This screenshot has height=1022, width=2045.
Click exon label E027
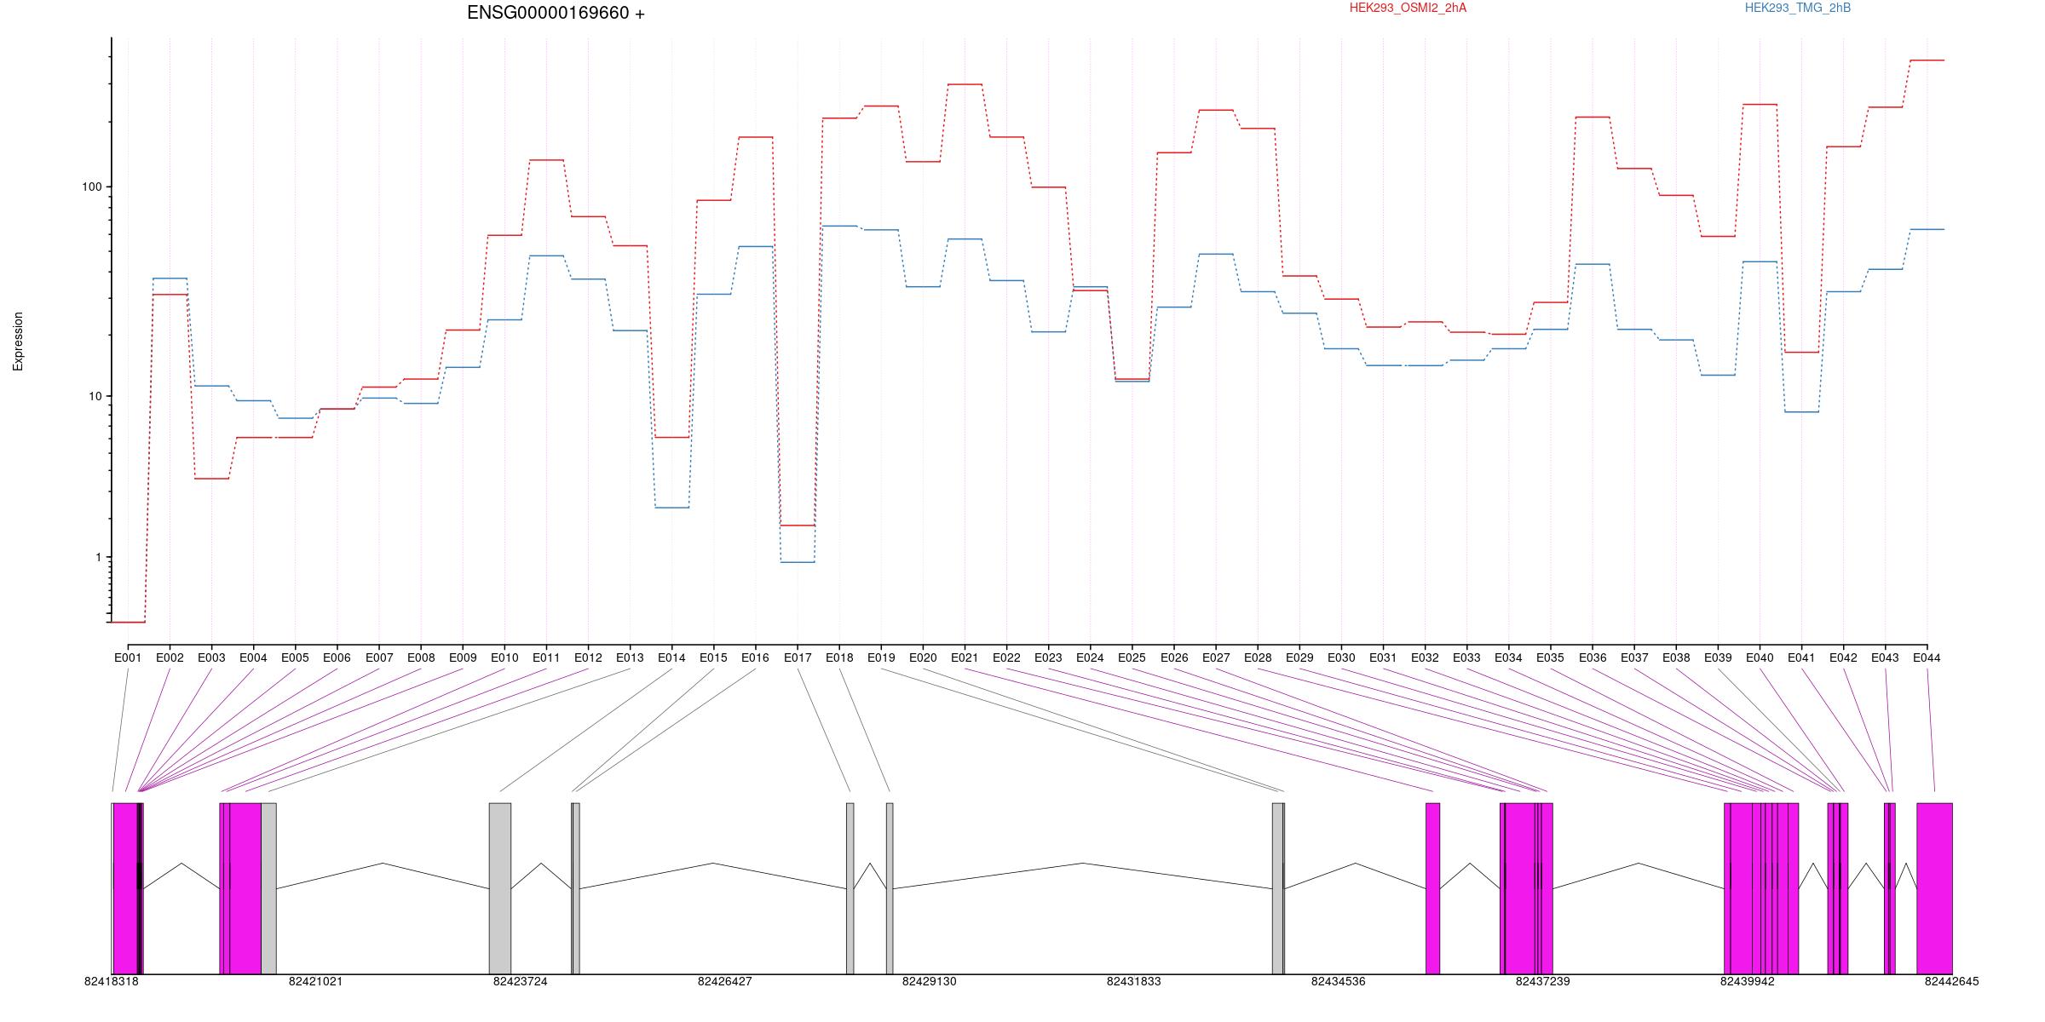1216,657
